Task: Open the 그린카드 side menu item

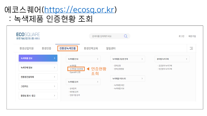Action: click(x=38, y=86)
